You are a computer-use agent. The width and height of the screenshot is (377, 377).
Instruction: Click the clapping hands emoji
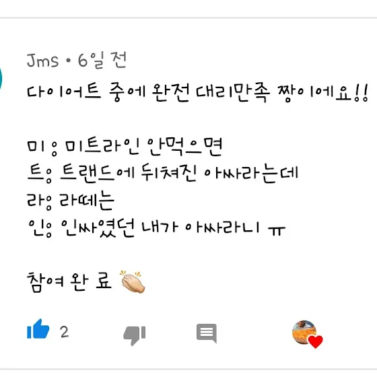pos(133,282)
